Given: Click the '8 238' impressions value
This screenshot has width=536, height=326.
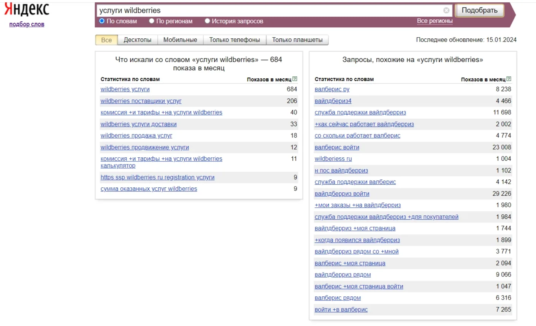Looking at the screenshot, I should 503,89.
